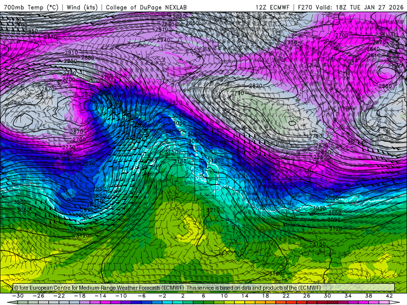The width and height of the screenshot is (407, 305).
Task: Click the colorbar's right arrow end cap
Action: tap(394, 302)
